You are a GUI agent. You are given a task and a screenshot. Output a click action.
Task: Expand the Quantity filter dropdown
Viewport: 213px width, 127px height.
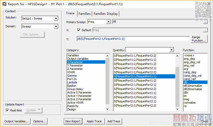pyautogui.click(x=172, y=50)
